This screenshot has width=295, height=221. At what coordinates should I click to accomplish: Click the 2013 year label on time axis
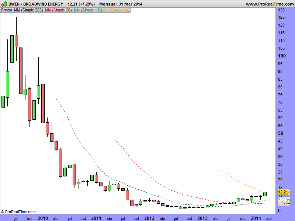202,218
